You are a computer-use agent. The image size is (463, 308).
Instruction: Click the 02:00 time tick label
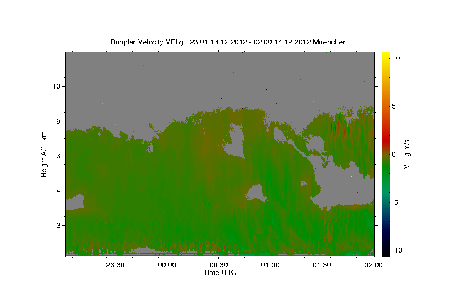point(373,265)
